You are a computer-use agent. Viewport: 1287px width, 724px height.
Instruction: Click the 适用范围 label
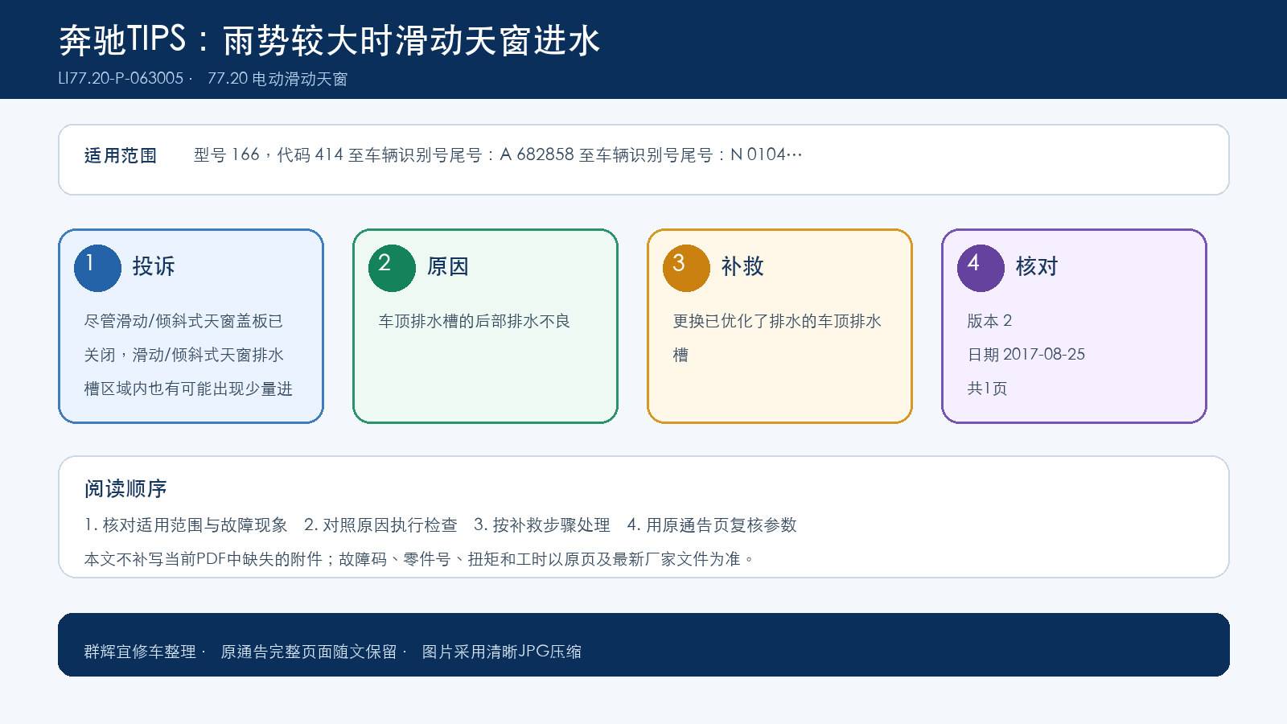click(121, 155)
